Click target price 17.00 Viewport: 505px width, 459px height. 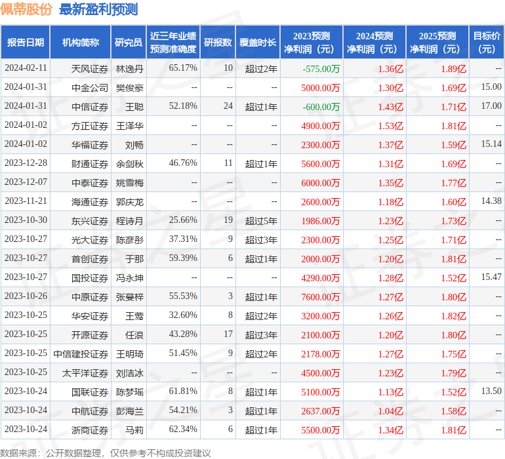tap(491, 106)
